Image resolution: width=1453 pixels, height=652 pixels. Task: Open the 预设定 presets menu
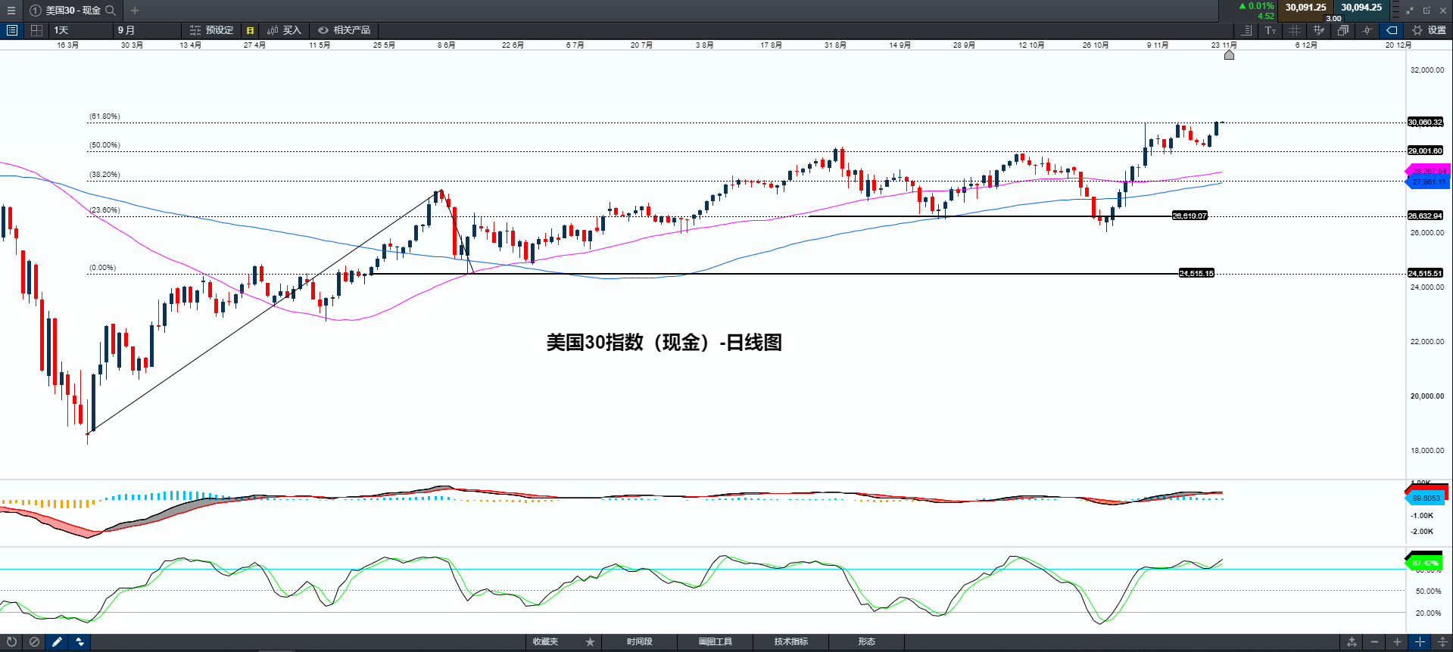[x=212, y=30]
